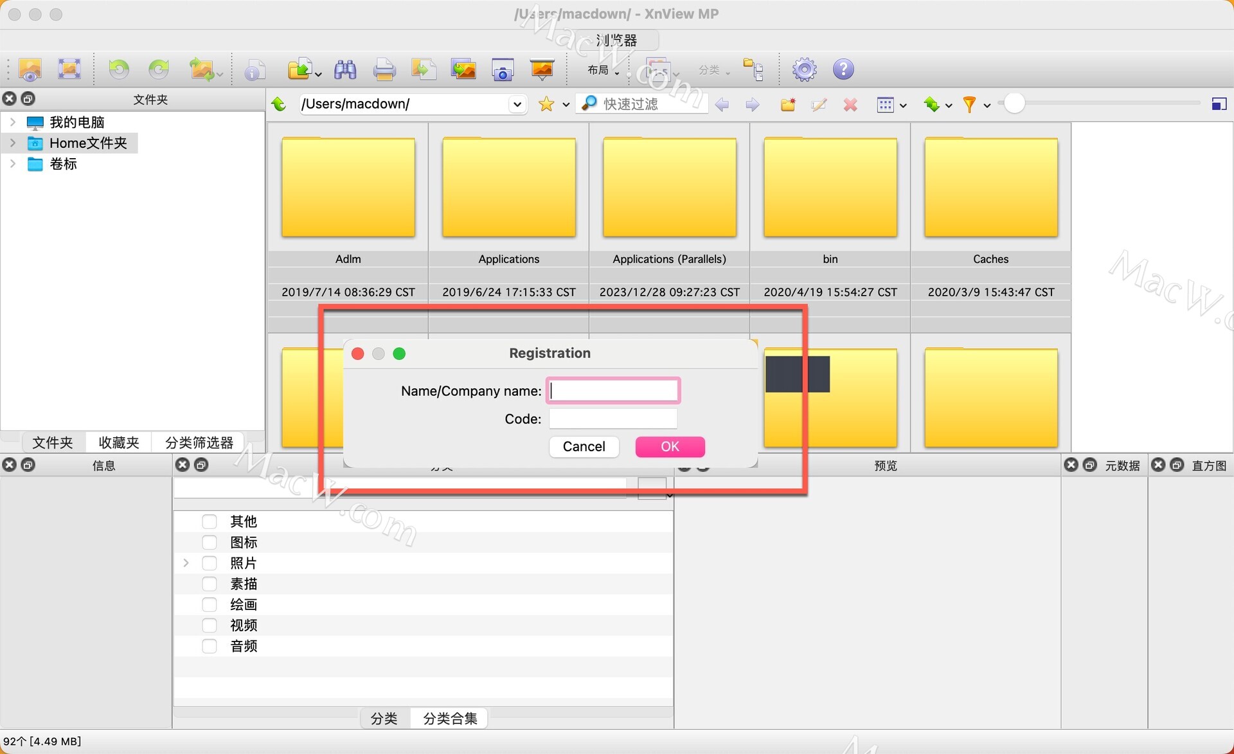
Task: Select the Applications (Parallels) folder thumbnail
Action: point(670,187)
